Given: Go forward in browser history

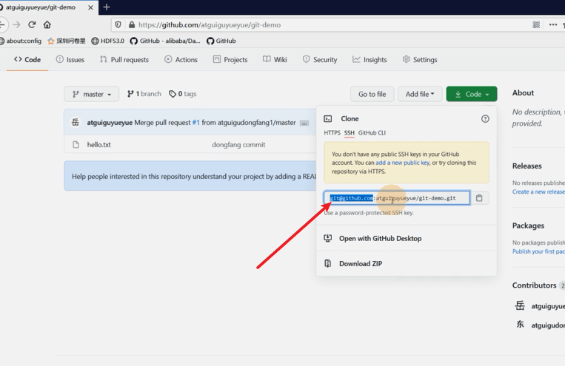Looking at the screenshot, I should coord(16,25).
